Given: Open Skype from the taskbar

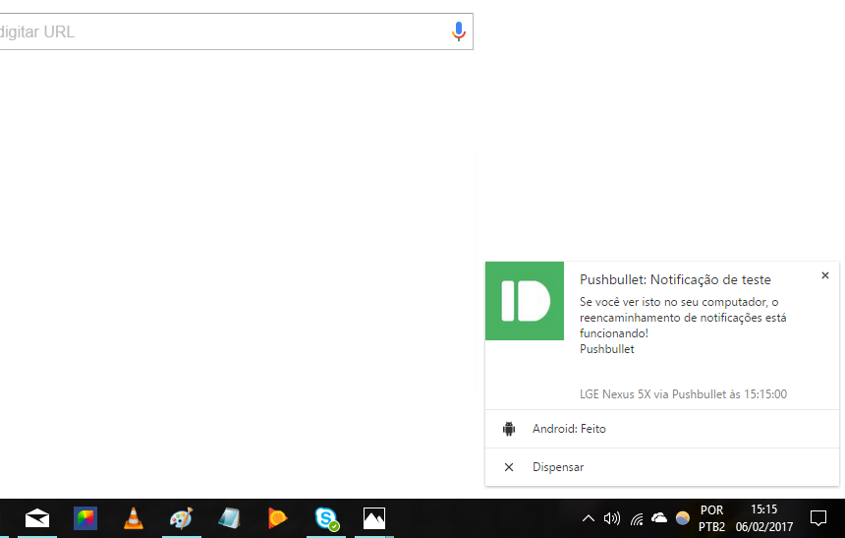Looking at the screenshot, I should (326, 518).
